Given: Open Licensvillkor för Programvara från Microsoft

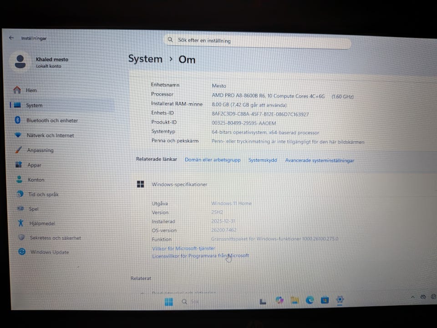Looking at the screenshot, I should (x=200, y=256).
